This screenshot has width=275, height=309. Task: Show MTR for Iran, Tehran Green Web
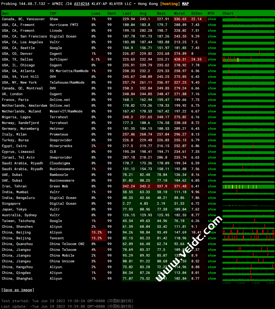tap(212, 186)
